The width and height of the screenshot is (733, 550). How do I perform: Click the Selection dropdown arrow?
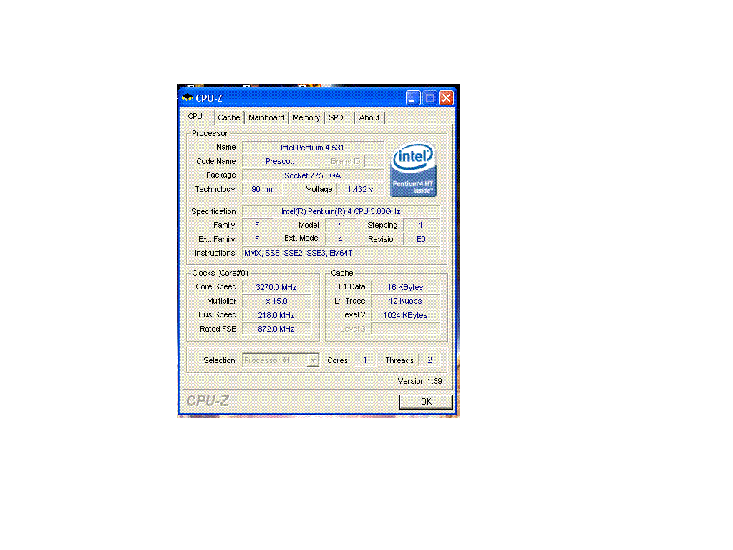click(x=314, y=360)
